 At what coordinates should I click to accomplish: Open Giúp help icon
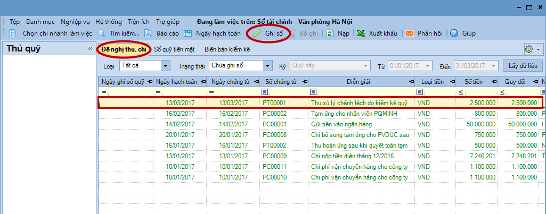454,33
